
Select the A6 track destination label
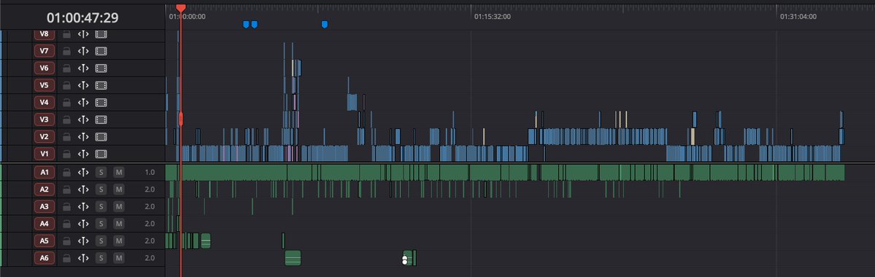[x=45, y=258]
